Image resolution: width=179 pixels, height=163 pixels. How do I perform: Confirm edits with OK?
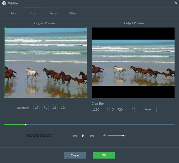point(104,155)
